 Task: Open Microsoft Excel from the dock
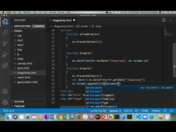click(x=66, y=117)
